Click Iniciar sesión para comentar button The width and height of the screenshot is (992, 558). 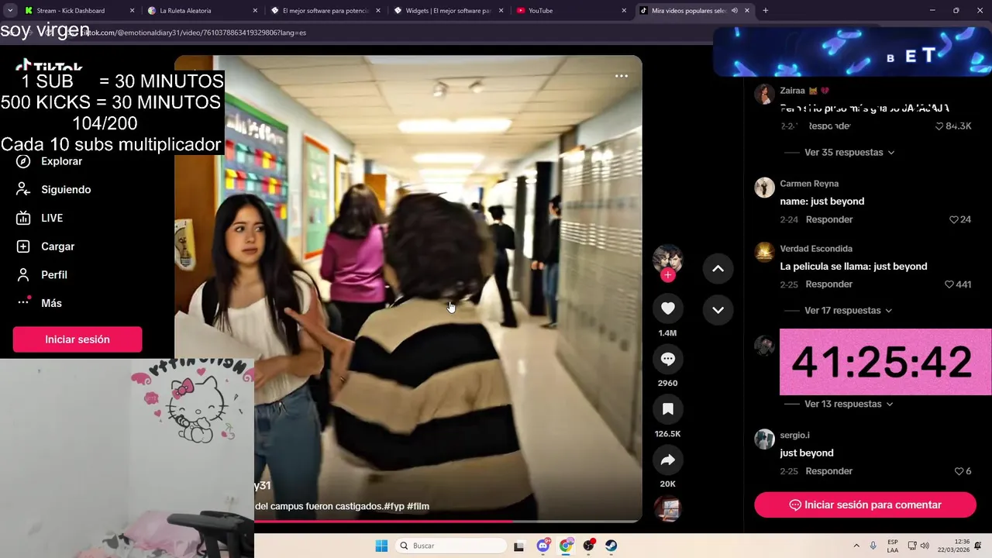point(865,505)
